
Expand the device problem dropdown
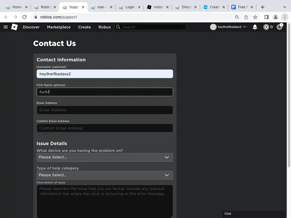pos(105,157)
